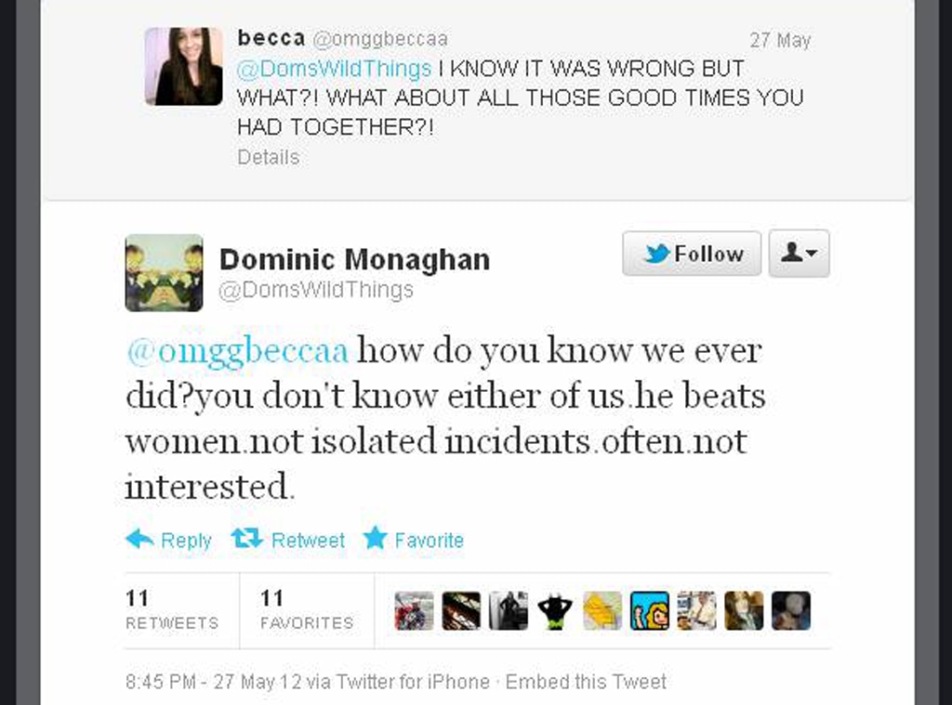The width and height of the screenshot is (952, 705).
Task: Open the @DomsWildThings mention in becca's tweet
Action: coord(334,69)
